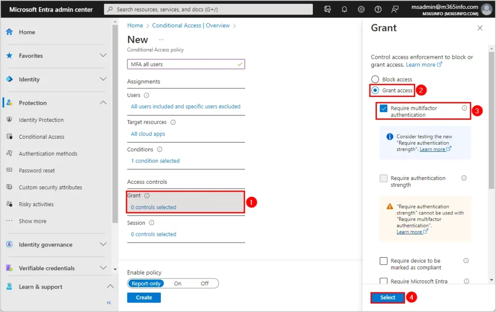Select the Block access radio button

click(x=375, y=80)
